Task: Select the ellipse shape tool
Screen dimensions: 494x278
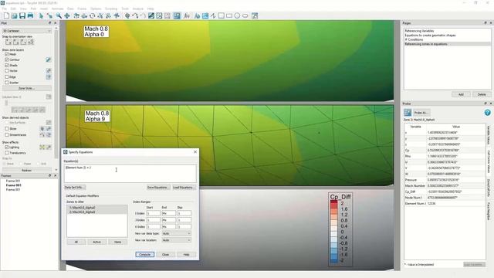Action: click(x=245, y=15)
